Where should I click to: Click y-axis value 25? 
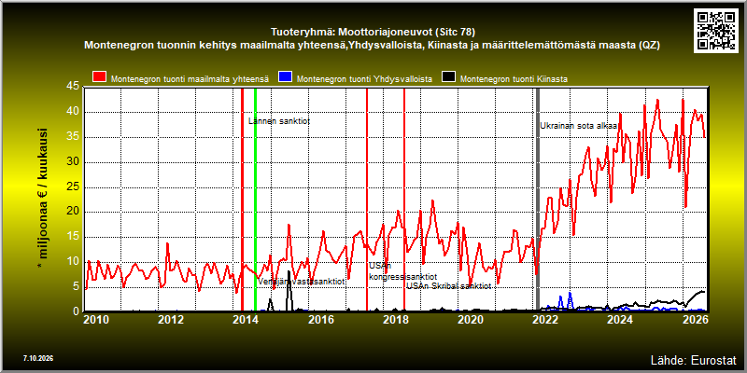(73, 187)
